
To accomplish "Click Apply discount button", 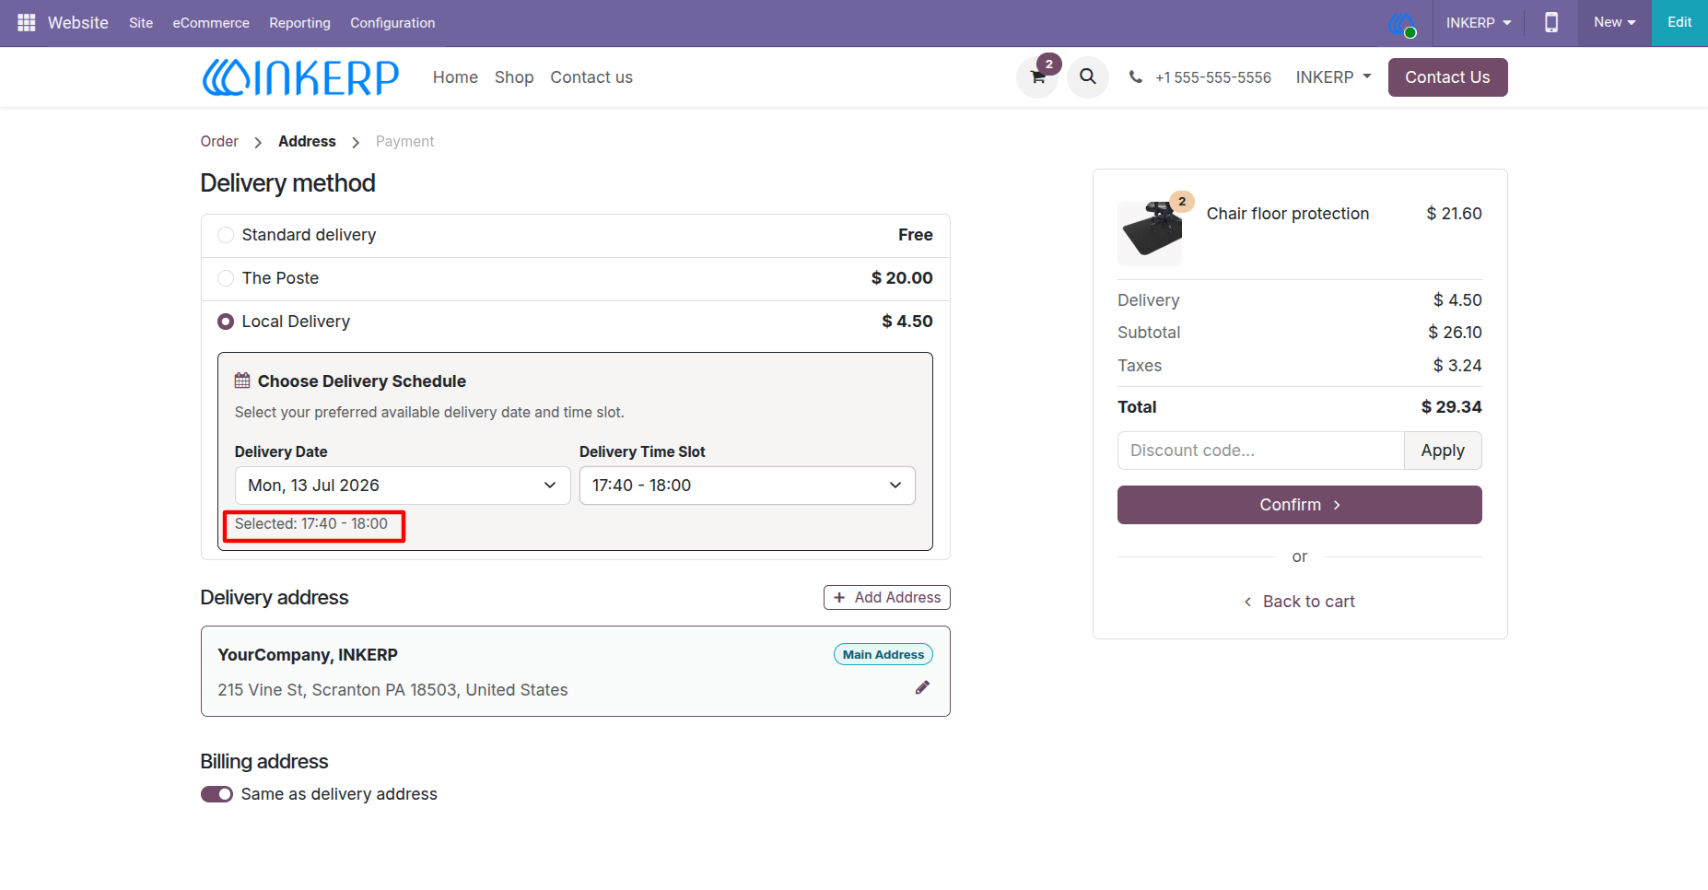I will pyautogui.click(x=1443, y=451).
